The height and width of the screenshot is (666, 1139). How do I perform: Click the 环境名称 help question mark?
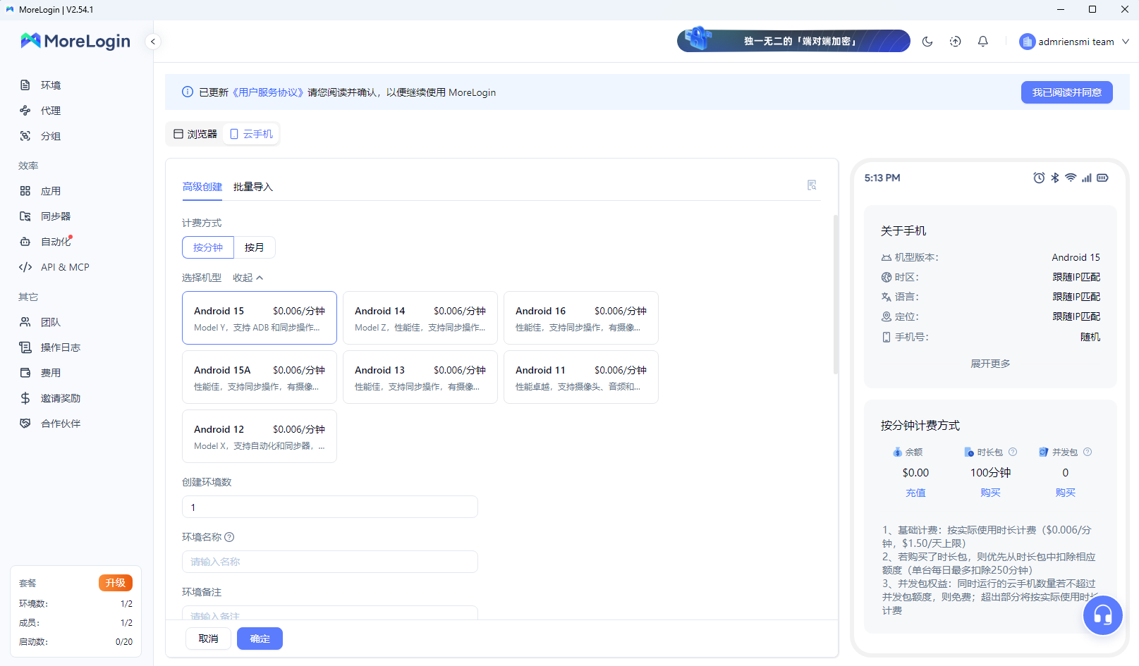coord(229,537)
